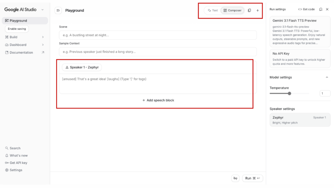Select Playground in the sidebar

click(16, 21)
